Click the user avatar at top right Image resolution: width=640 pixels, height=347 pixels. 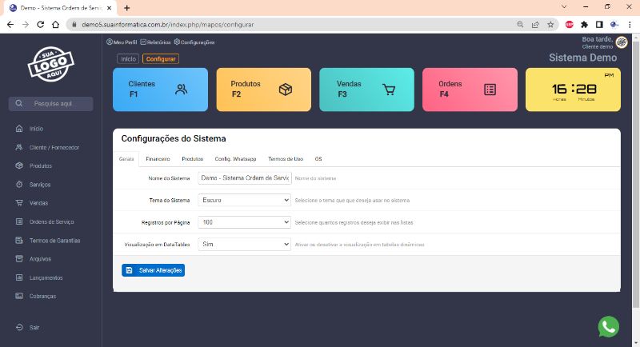click(622, 42)
